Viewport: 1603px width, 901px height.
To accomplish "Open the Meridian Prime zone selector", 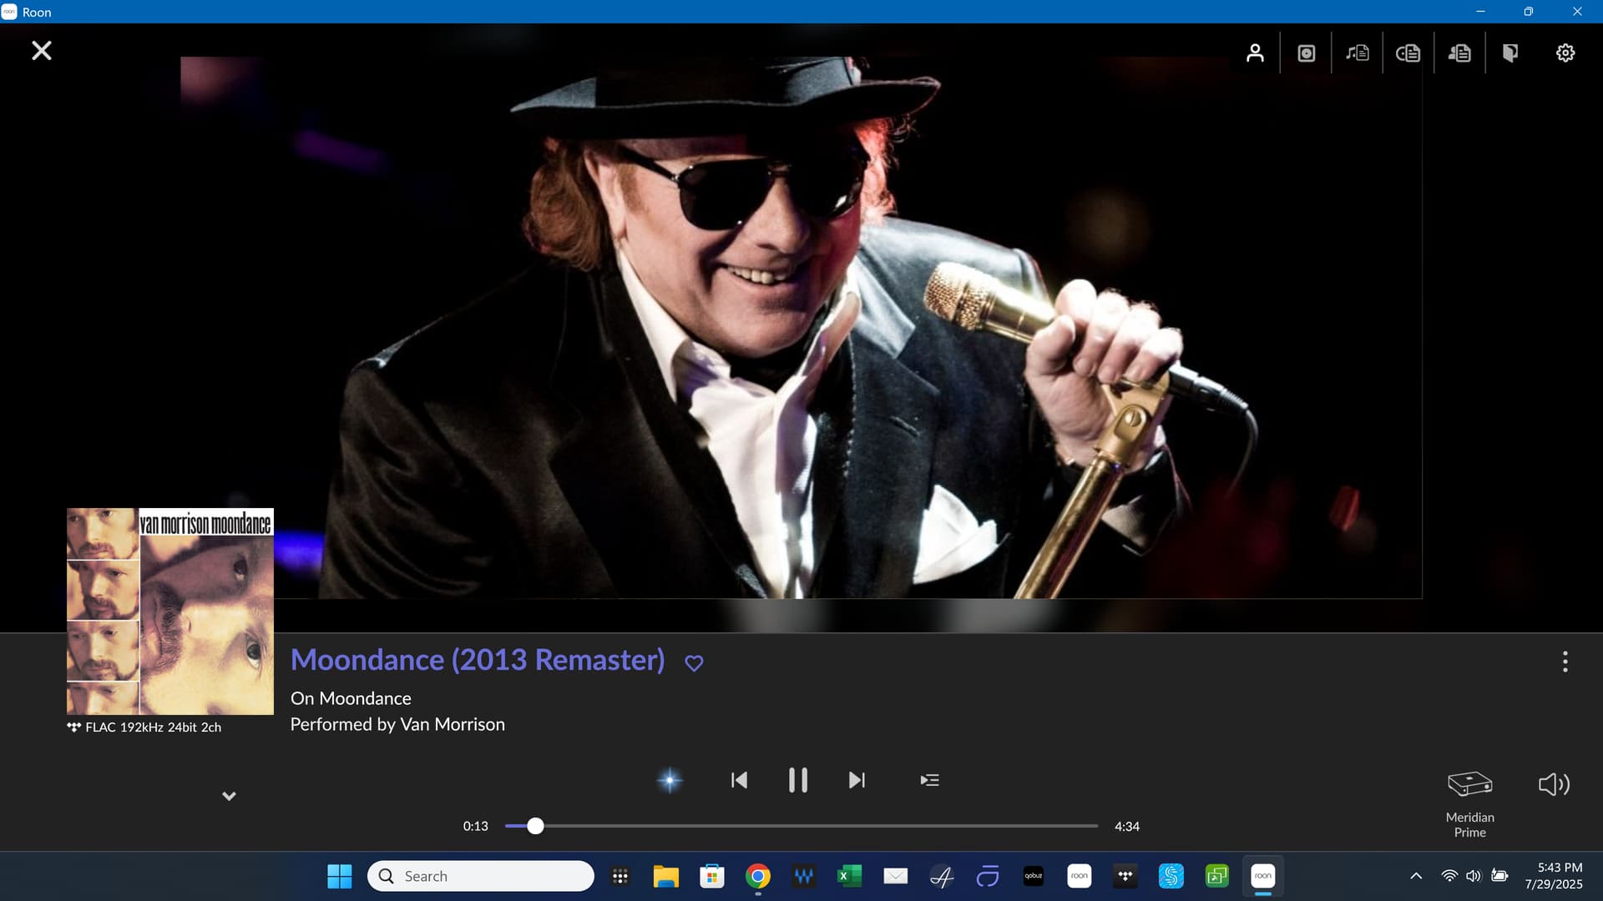I will 1469,804.
